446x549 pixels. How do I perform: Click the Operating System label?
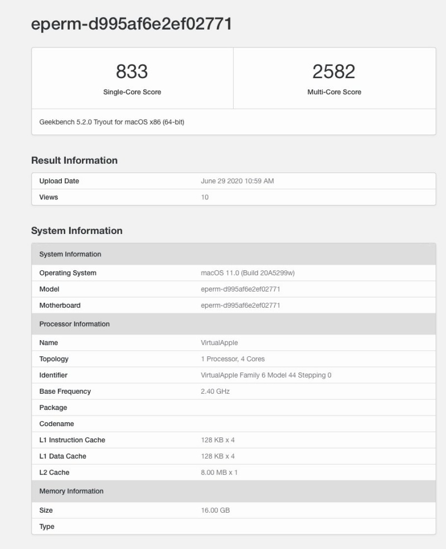(68, 273)
